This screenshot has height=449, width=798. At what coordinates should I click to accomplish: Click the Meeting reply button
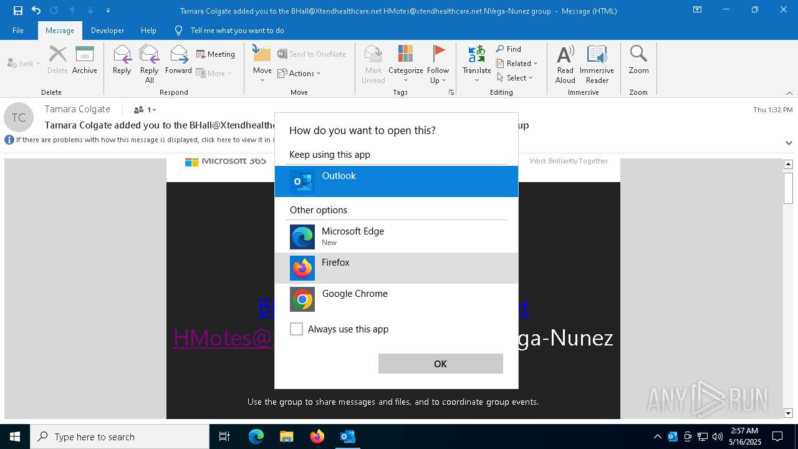point(216,54)
